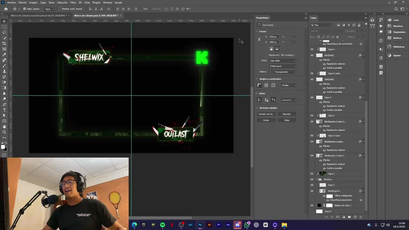Select the Lasso tool
This screenshot has height=230, width=409.
[x=4, y=32]
